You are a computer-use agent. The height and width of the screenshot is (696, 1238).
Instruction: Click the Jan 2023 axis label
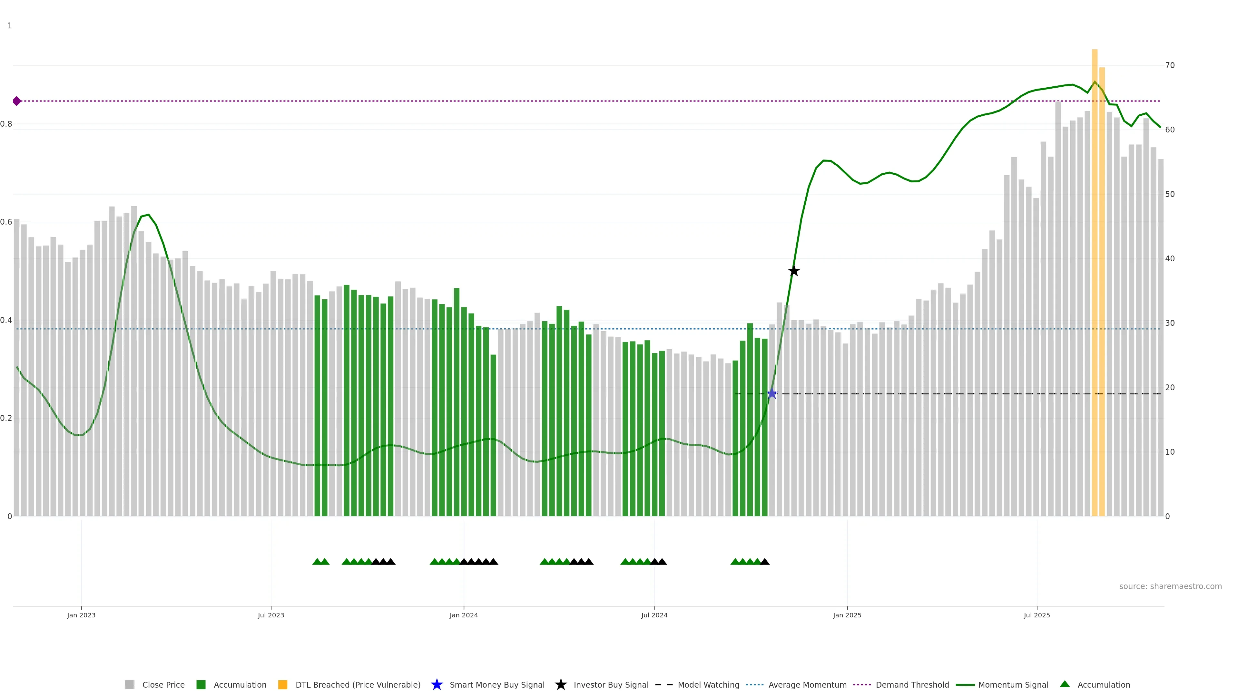pyautogui.click(x=81, y=615)
